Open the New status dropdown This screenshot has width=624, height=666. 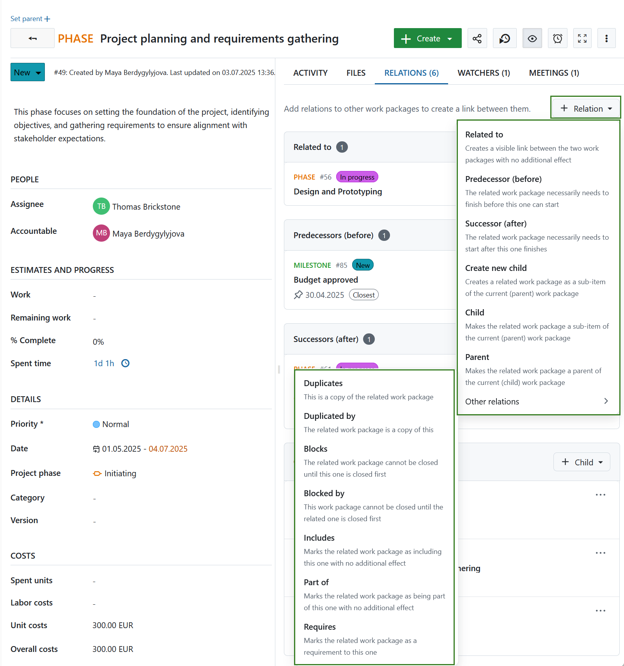27,72
